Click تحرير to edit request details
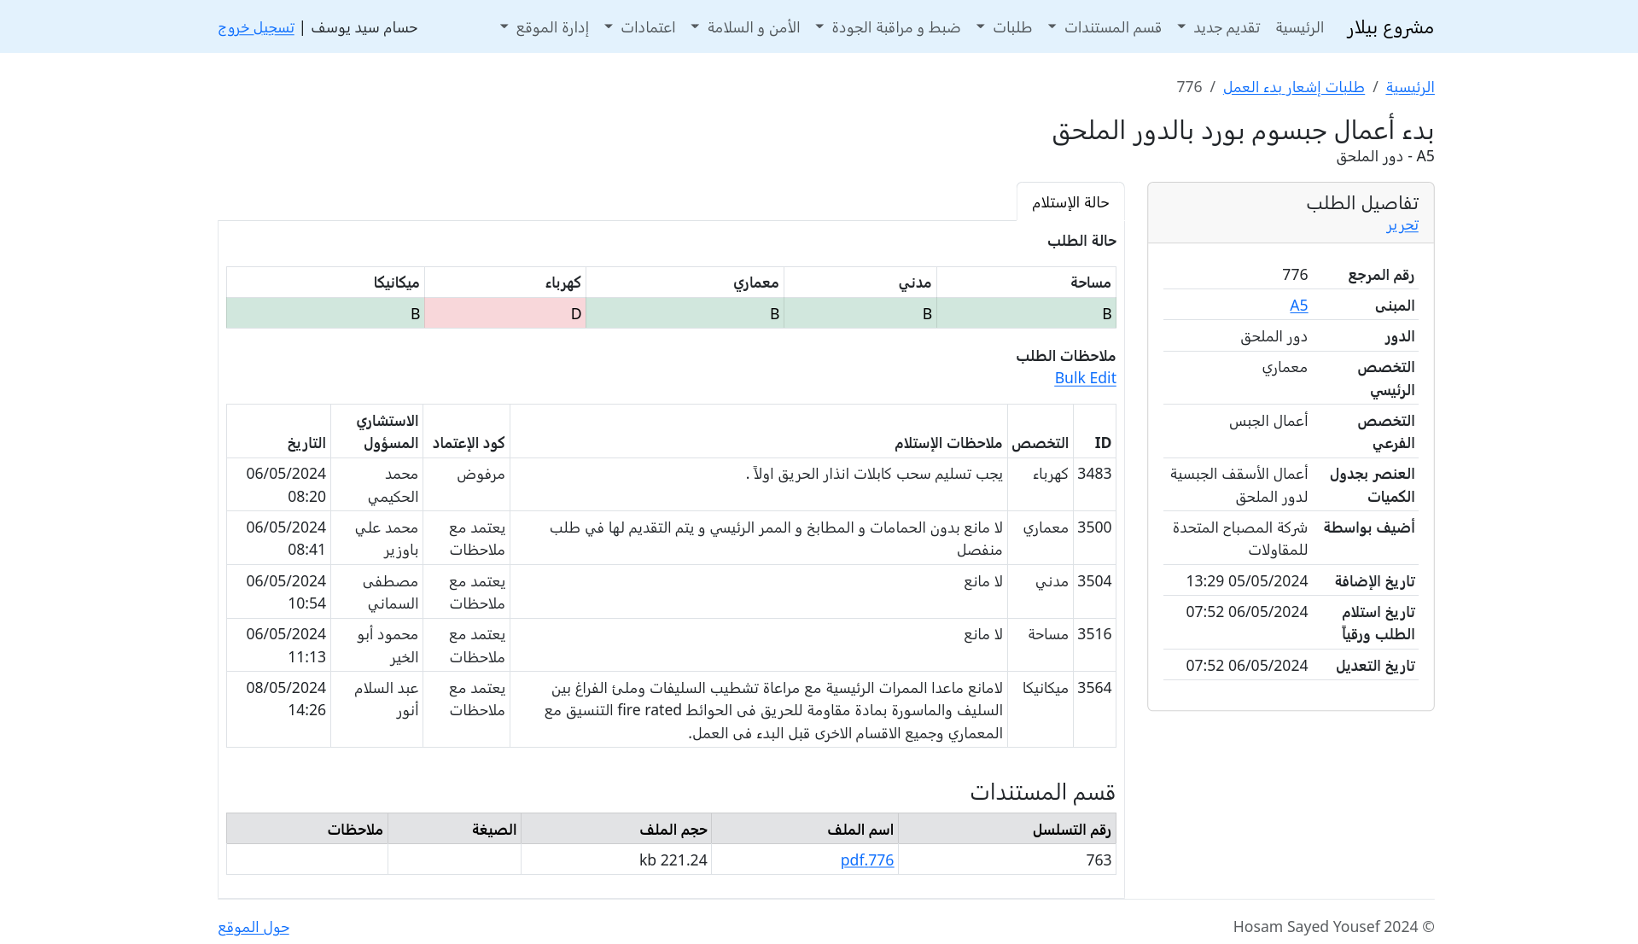Screen dimensions: 1638x944 (1402, 224)
